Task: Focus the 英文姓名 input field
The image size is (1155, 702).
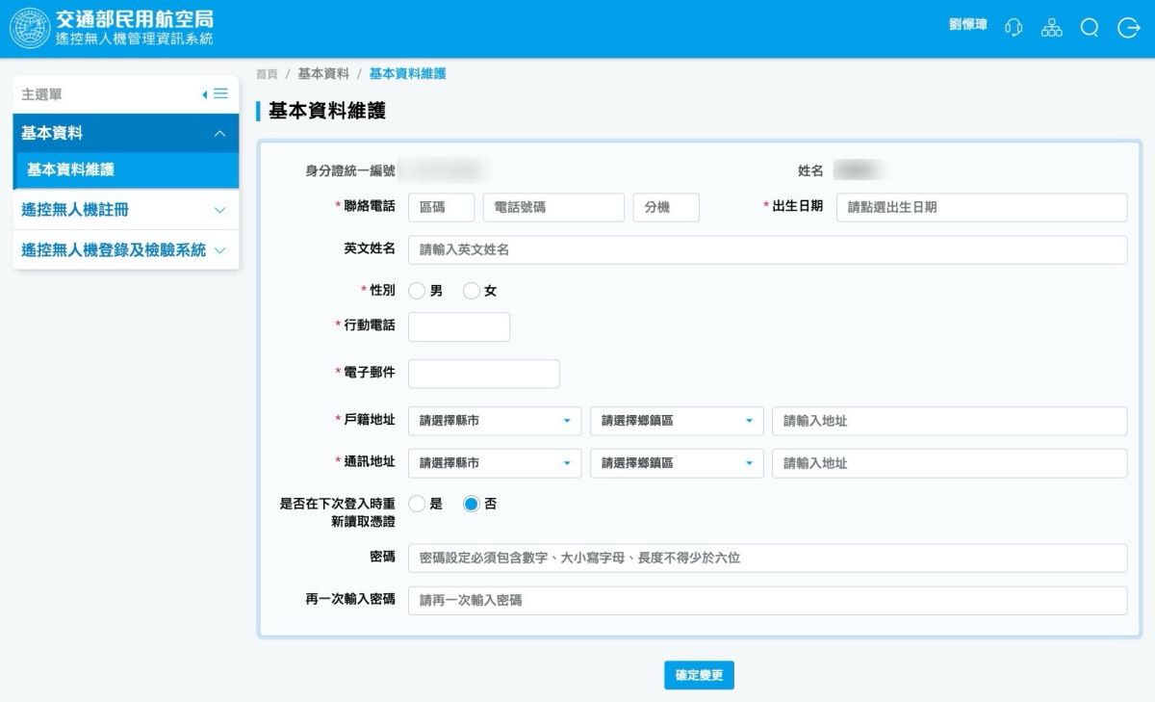Action: pyautogui.click(x=767, y=249)
